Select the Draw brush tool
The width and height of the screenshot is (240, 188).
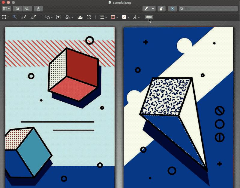tap(33, 17)
